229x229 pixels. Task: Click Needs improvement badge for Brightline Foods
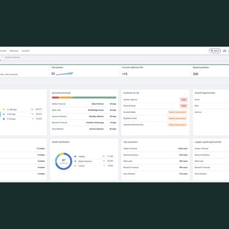178,119
